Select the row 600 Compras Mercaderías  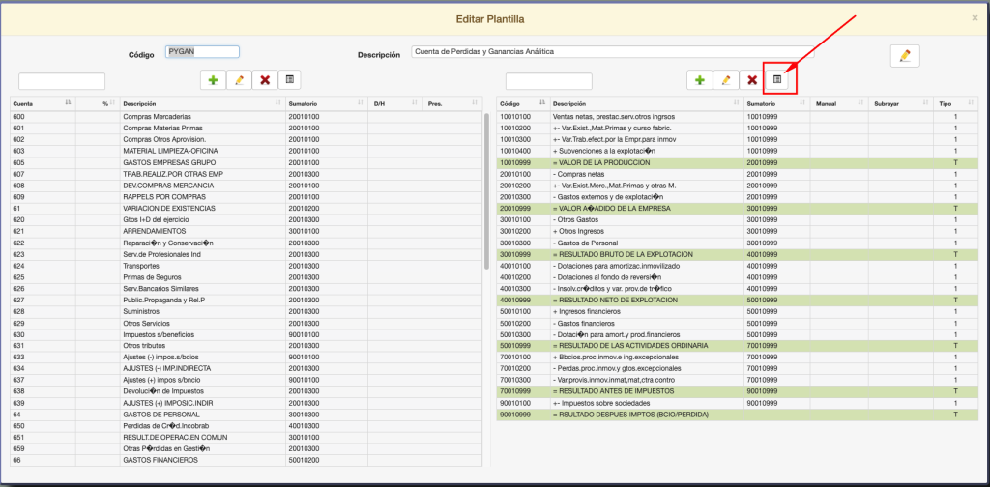click(155, 117)
